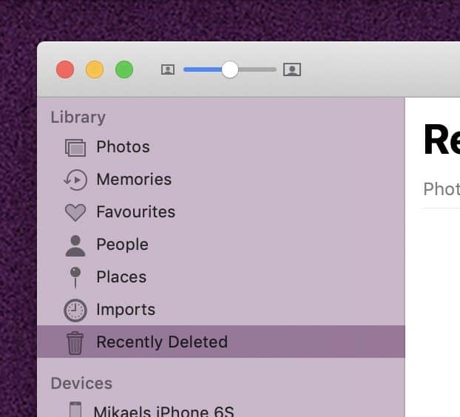Select Mikaels iPhone 6S device

[221, 408]
